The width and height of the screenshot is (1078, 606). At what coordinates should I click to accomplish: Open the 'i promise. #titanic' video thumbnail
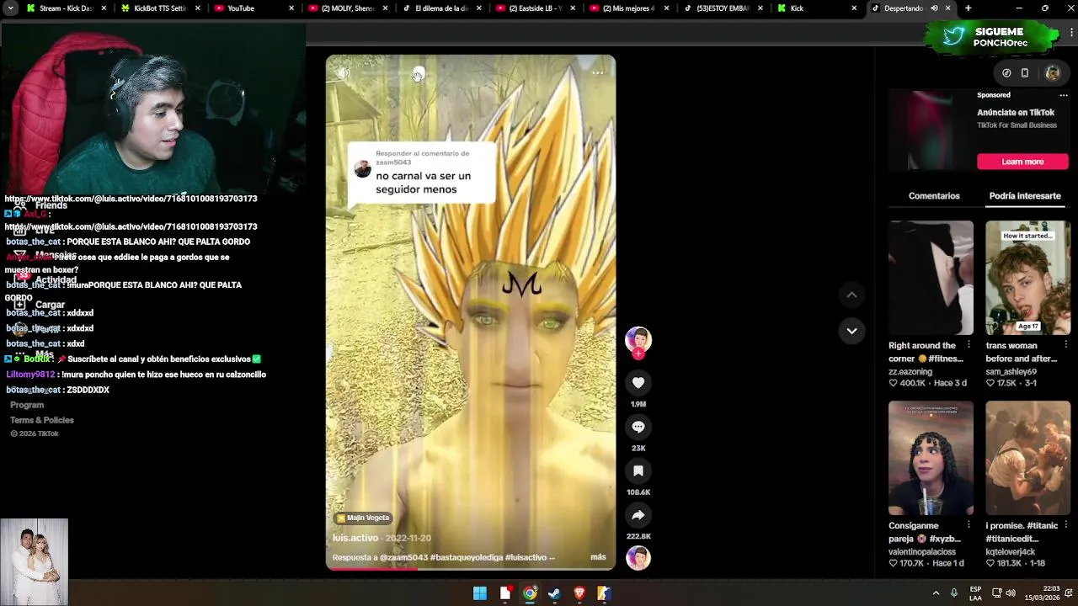pyautogui.click(x=1027, y=458)
